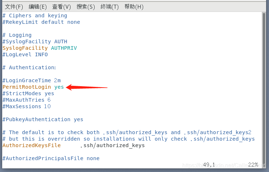Click the #MaxAuthTries 6 line
The width and height of the screenshot is (269, 172).
tap(27, 100)
